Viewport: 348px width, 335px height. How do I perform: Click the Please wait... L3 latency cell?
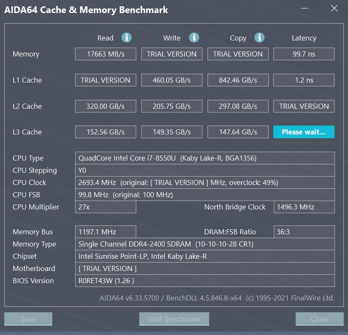(304, 132)
